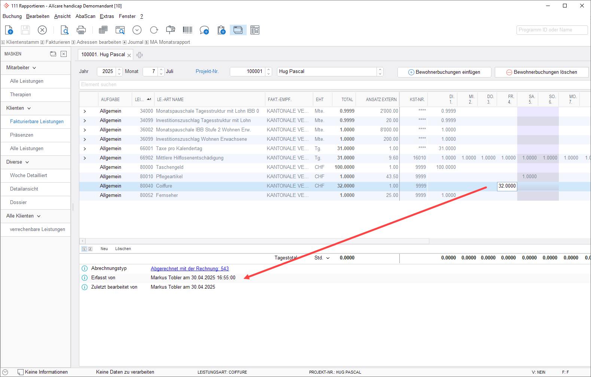
Task: Click the clipboard with plus icon
Action: (x=221, y=30)
